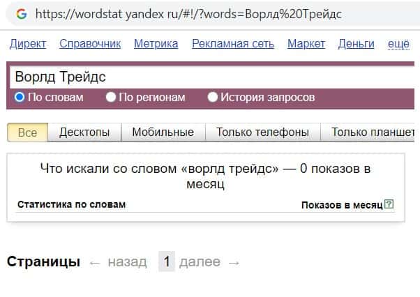Screen dimensions: 420x297
Task: Click the Google icon in address bar
Action: 22,14
